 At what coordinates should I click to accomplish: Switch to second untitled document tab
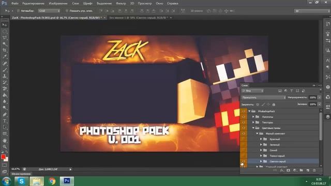pos(139,18)
